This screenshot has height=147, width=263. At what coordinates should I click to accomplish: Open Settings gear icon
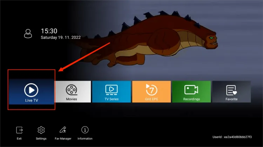click(x=41, y=130)
